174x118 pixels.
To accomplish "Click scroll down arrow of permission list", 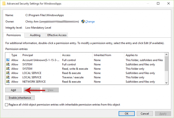I will (x=166, y=83).
